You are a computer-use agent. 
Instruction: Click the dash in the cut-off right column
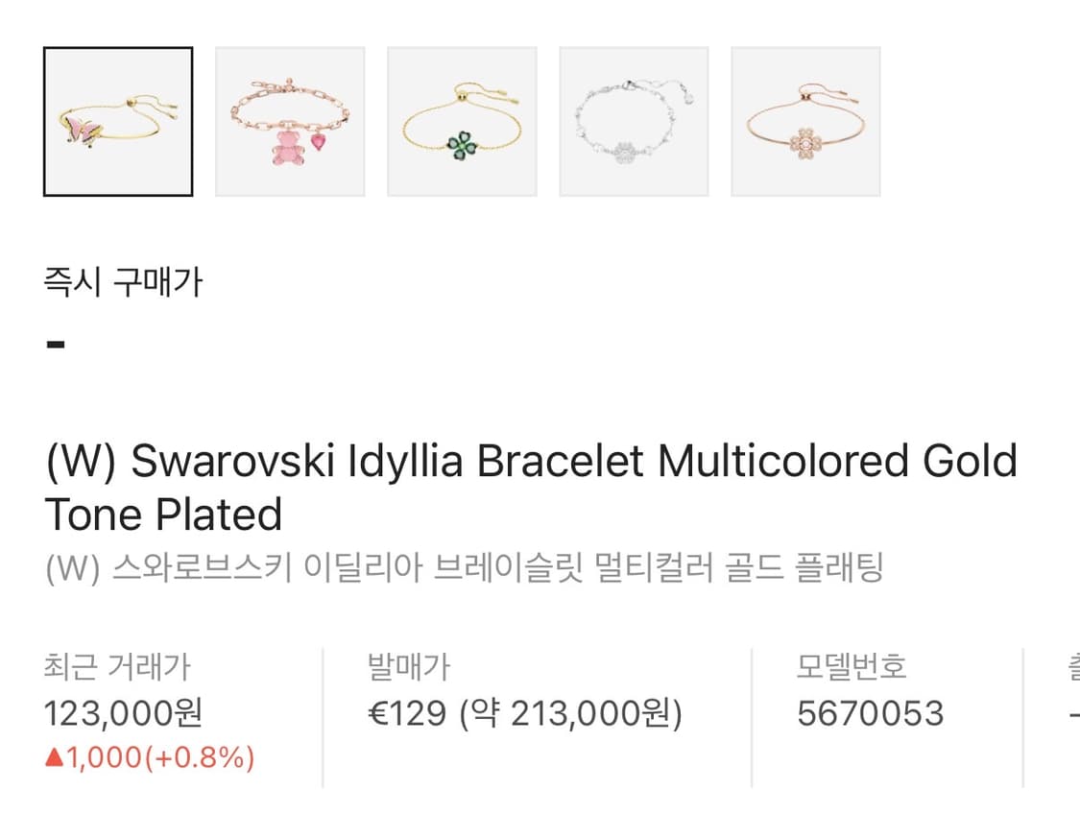click(x=1074, y=714)
